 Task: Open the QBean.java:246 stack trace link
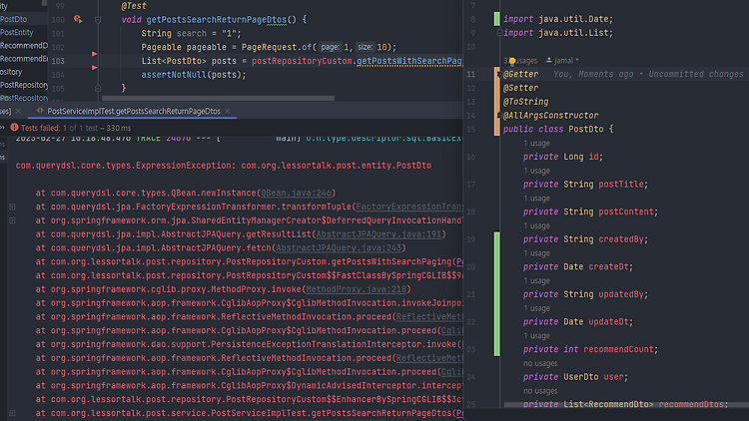point(297,193)
